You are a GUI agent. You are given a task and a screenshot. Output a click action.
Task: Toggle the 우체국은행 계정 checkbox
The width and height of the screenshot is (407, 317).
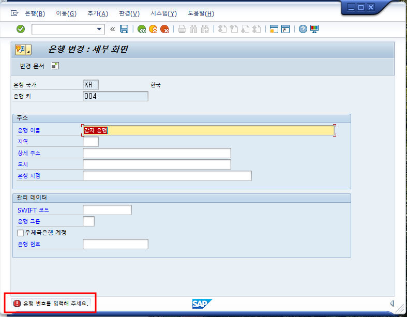pyautogui.click(x=20, y=233)
